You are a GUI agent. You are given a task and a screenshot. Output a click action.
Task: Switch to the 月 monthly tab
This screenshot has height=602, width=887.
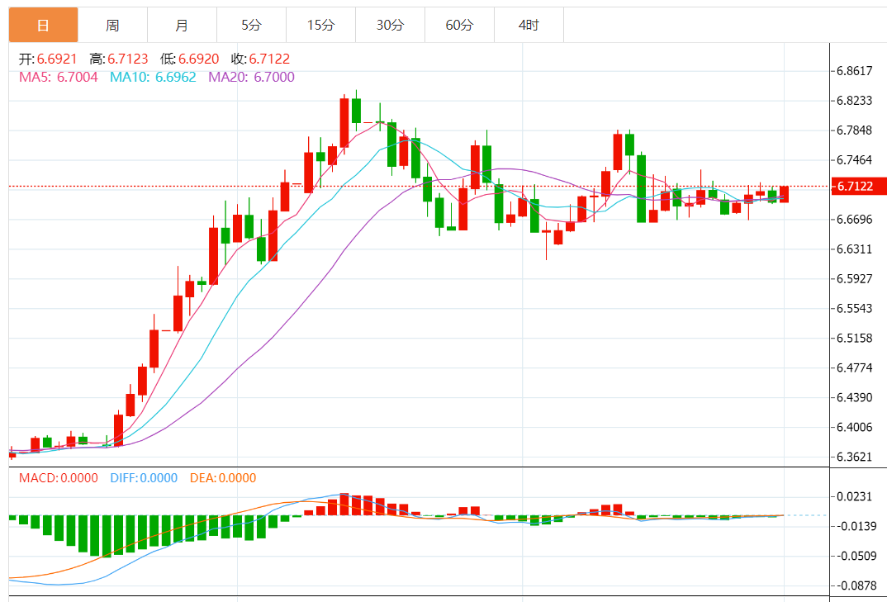(182, 25)
